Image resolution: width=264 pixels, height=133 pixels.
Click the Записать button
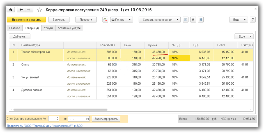click(59, 20)
